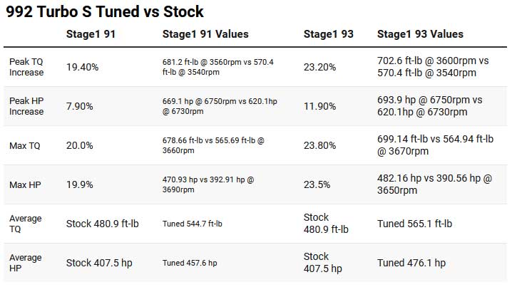This screenshot has width=512, height=292.
Task: Select the Stage1 91 Values column header
Action: [x=205, y=34]
